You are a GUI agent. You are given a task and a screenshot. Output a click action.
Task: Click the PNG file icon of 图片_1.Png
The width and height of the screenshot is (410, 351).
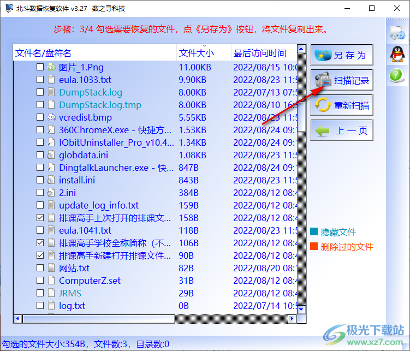pyautogui.click(x=51, y=68)
